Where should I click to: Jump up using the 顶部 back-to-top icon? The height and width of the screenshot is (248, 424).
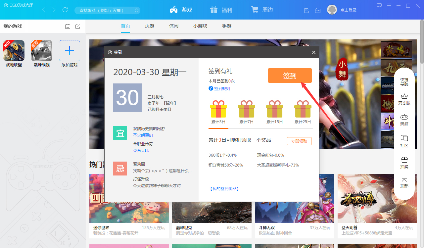click(404, 182)
